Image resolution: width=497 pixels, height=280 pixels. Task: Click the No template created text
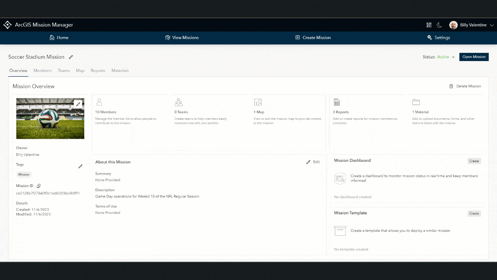[351, 249]
